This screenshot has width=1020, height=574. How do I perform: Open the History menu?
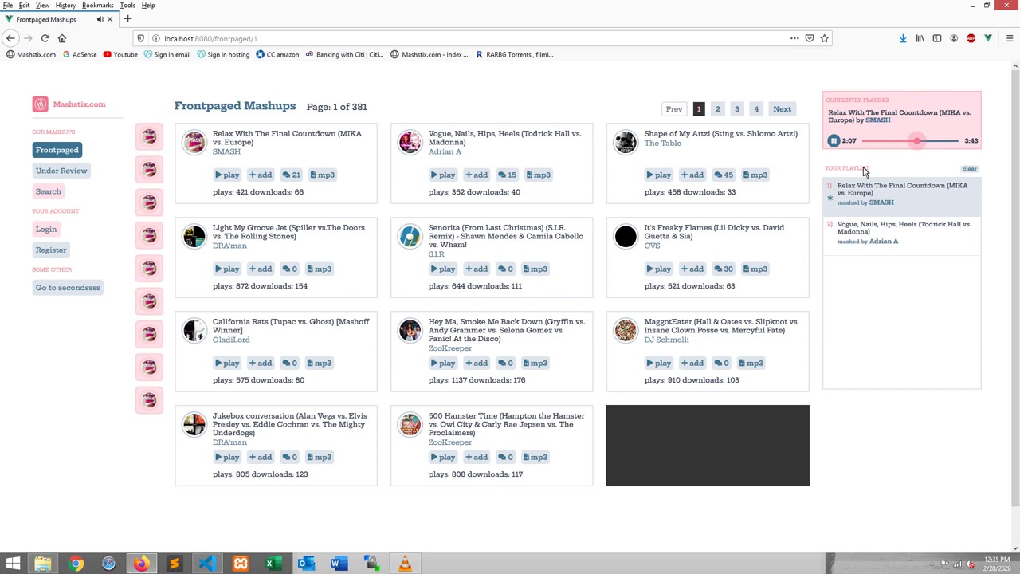(65, 5)
